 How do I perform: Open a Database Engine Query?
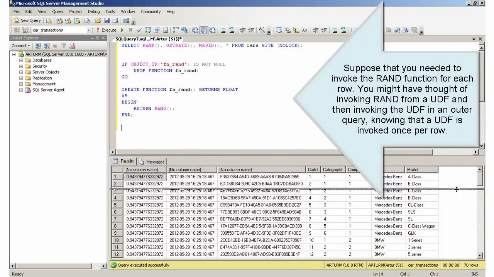point(49,20)
